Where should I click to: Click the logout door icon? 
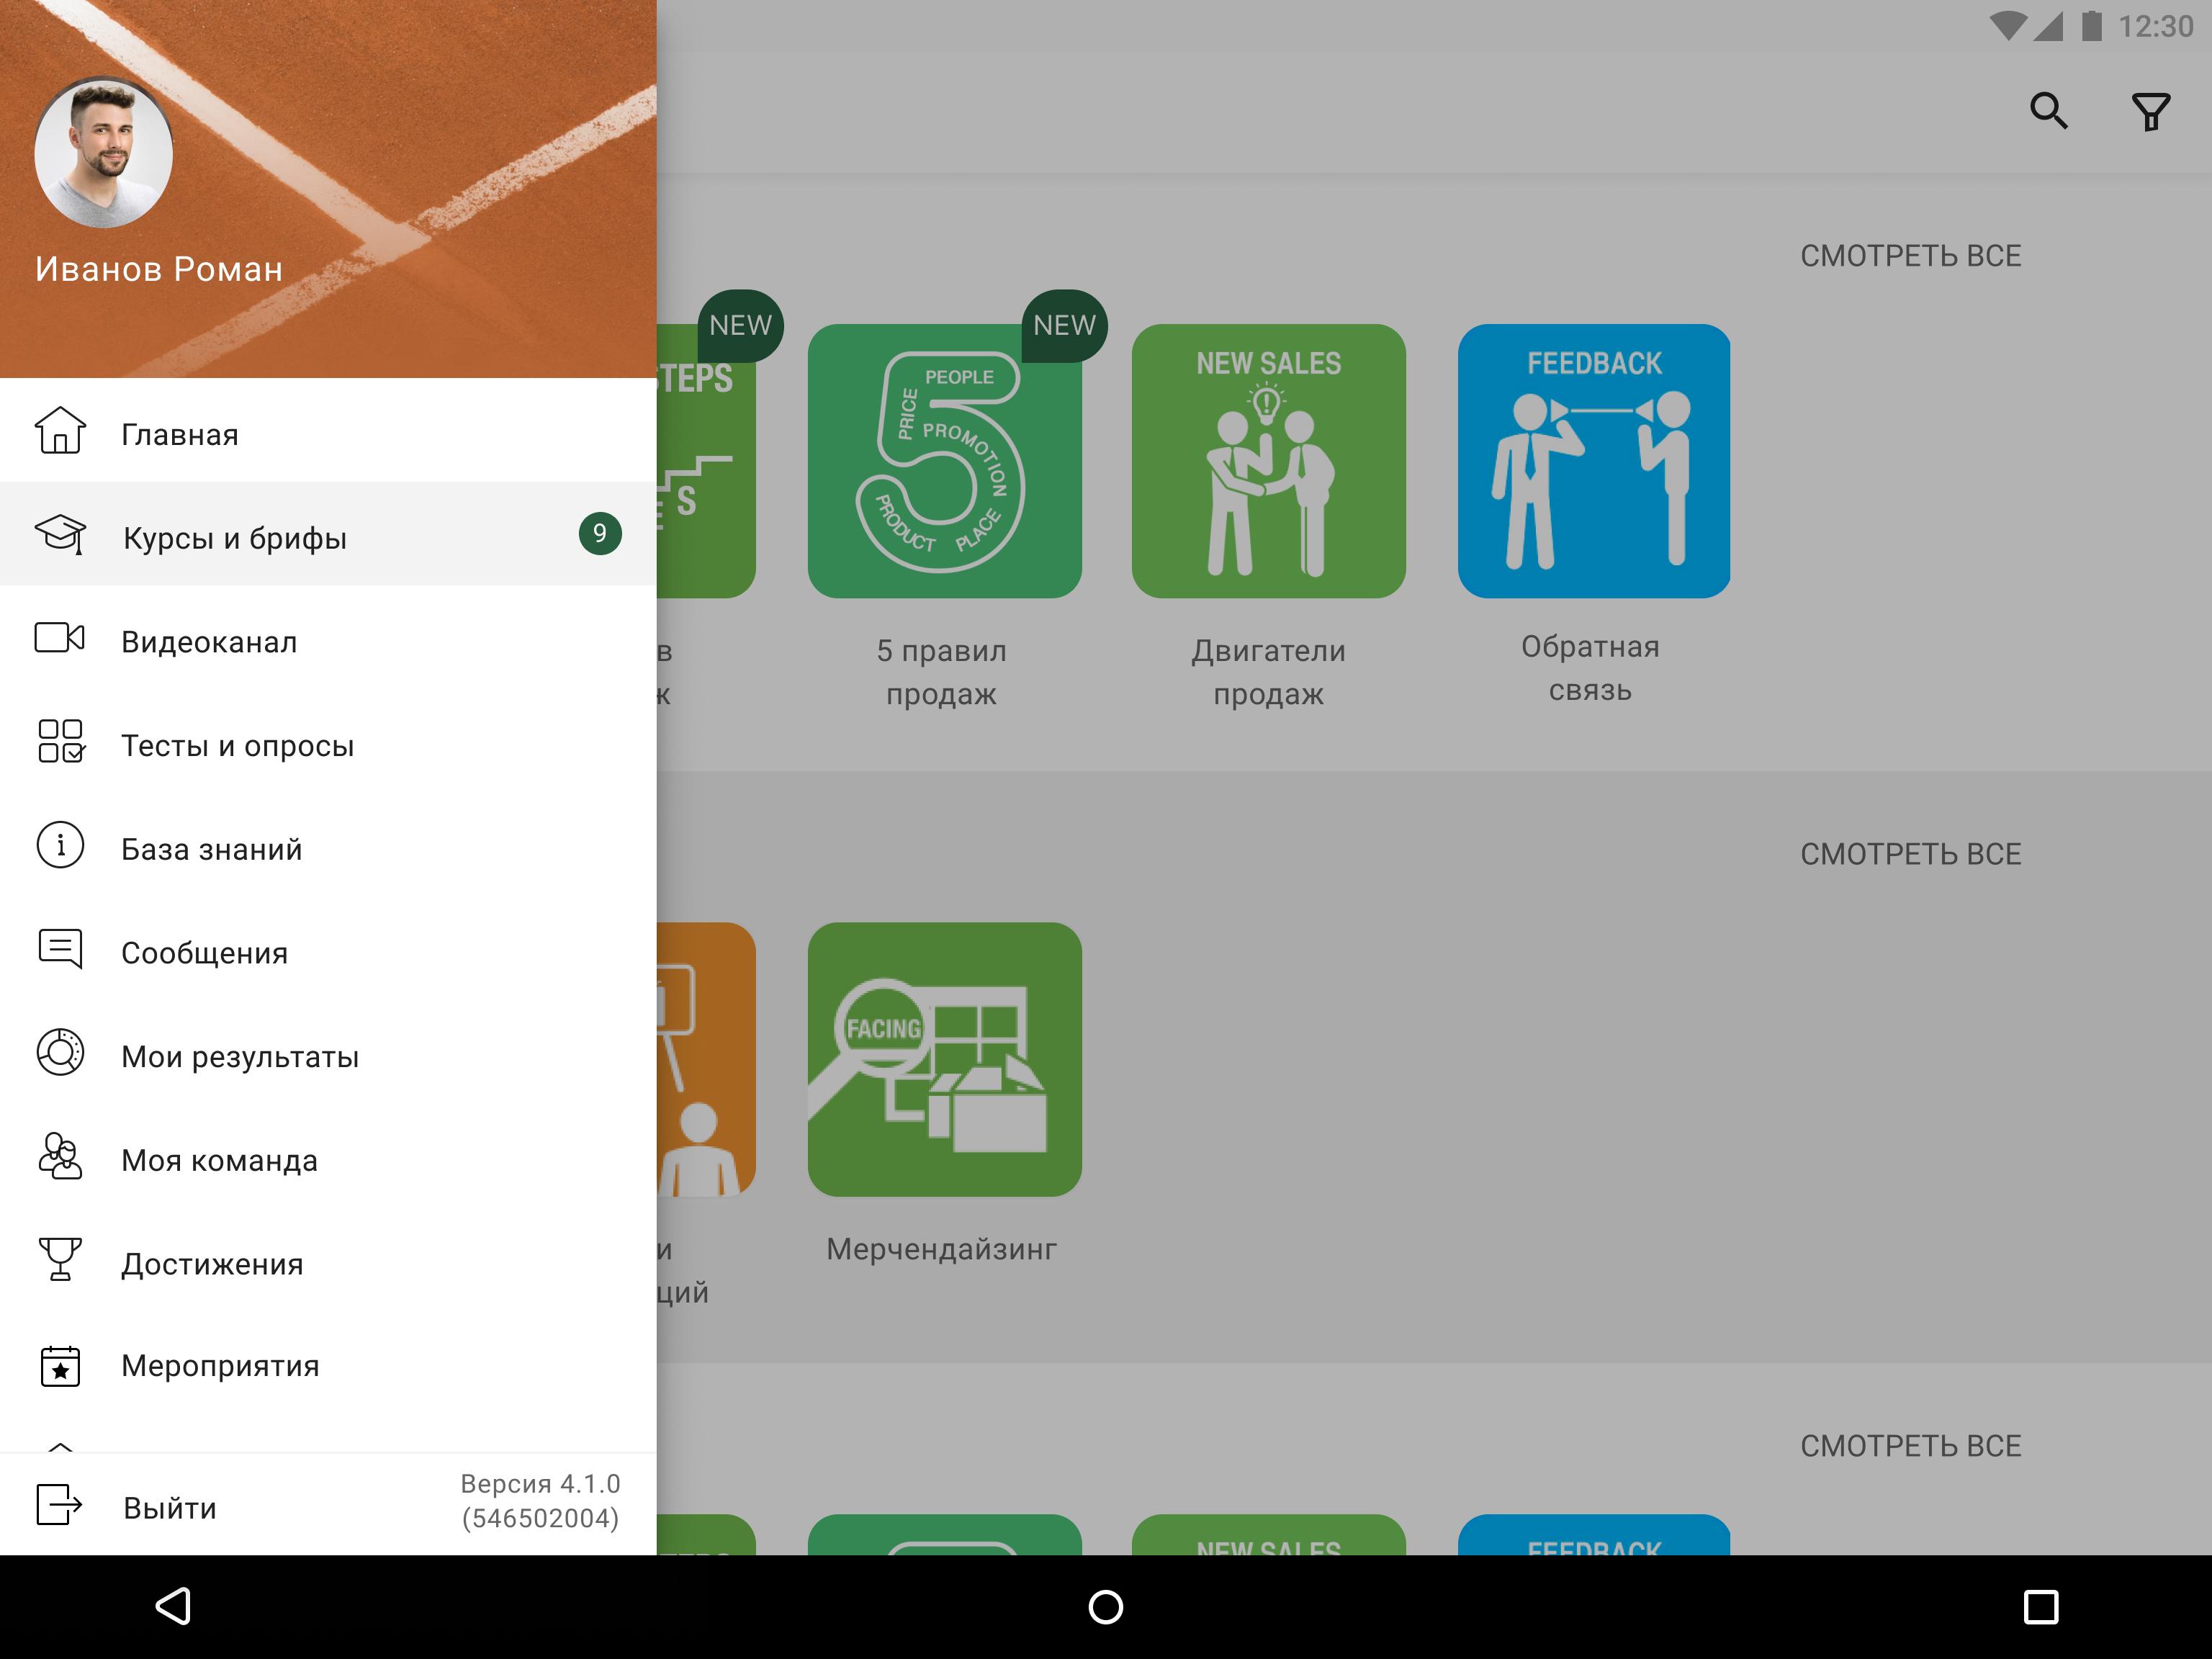(x=60, y=1505)
